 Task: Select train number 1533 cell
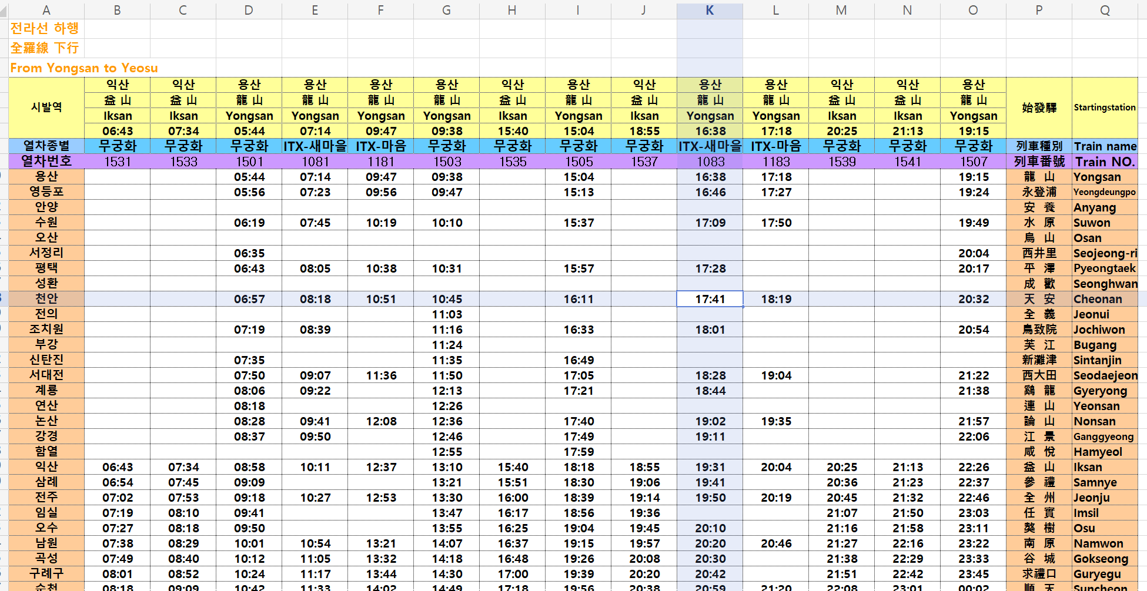coord(183,162)
